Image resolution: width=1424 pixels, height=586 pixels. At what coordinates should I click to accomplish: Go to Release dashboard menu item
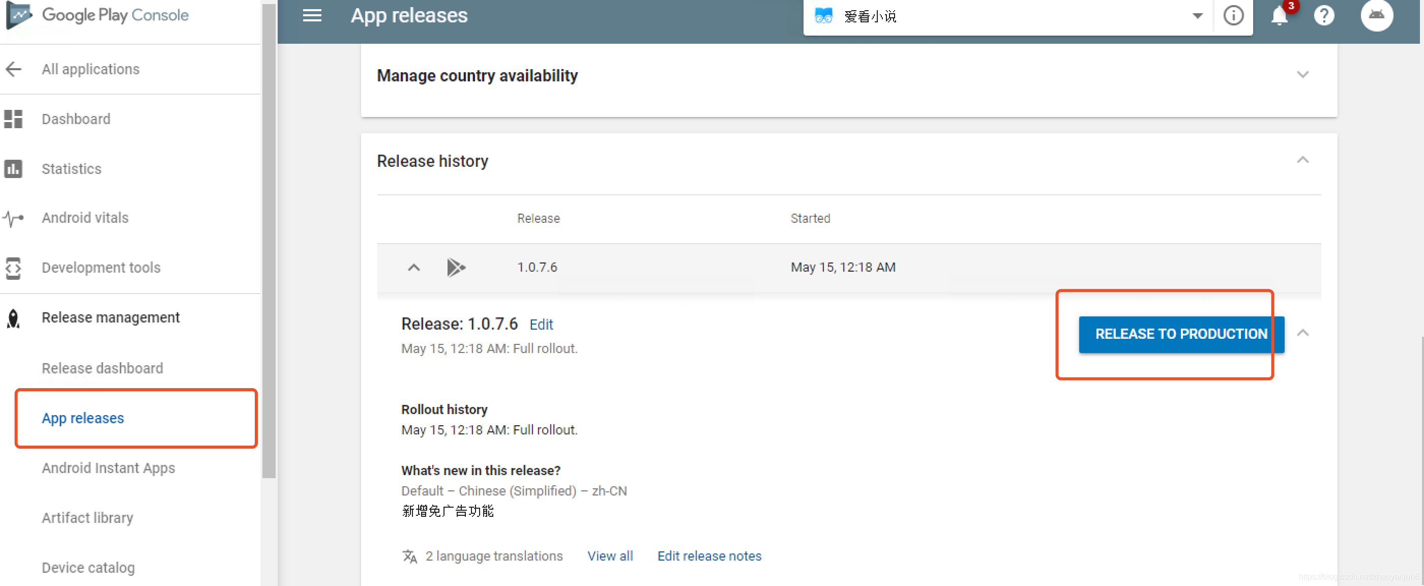tap(102, 368)
